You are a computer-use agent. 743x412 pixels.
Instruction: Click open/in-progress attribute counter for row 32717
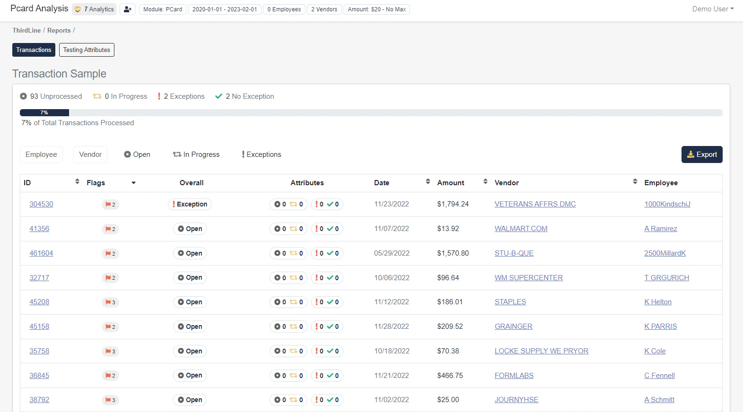(288, 278)
